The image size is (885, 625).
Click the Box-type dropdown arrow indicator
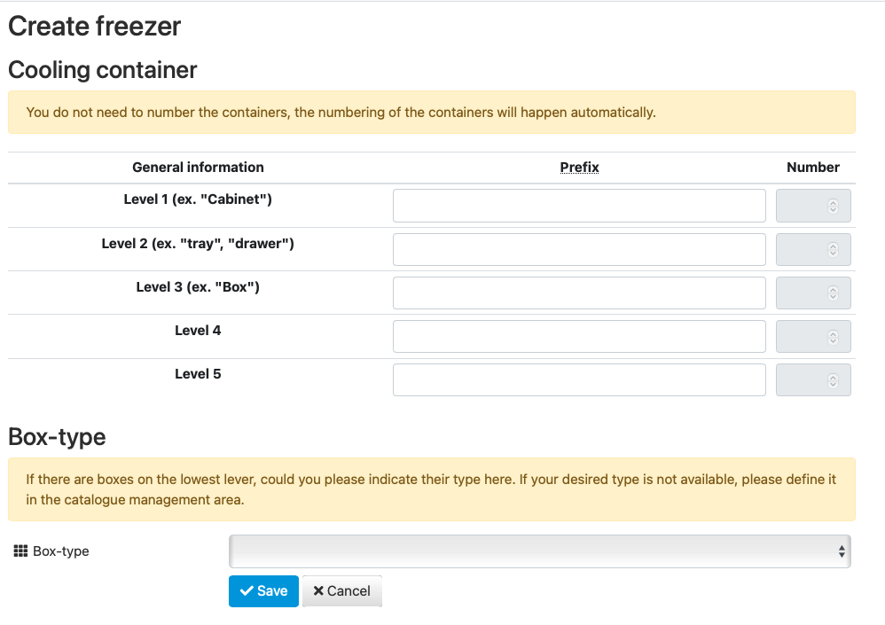[842, 551]
